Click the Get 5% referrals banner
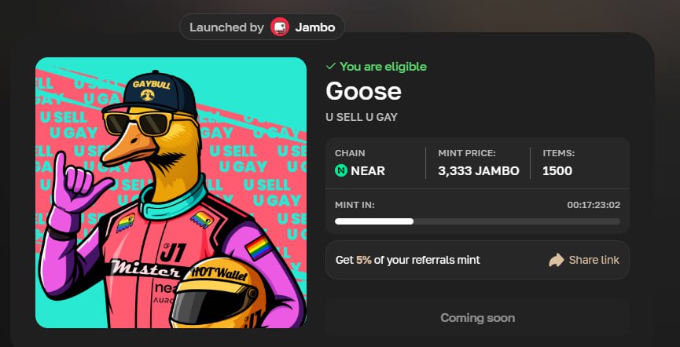This screenshot has height=347, width=680. coord(477,260)
